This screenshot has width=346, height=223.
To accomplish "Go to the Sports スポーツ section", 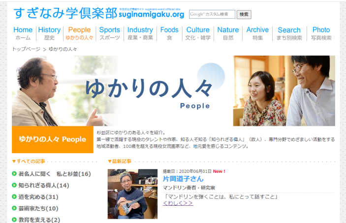I will 109,33.
